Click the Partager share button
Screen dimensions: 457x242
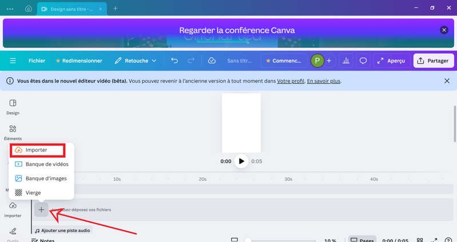tap(434, 61)
